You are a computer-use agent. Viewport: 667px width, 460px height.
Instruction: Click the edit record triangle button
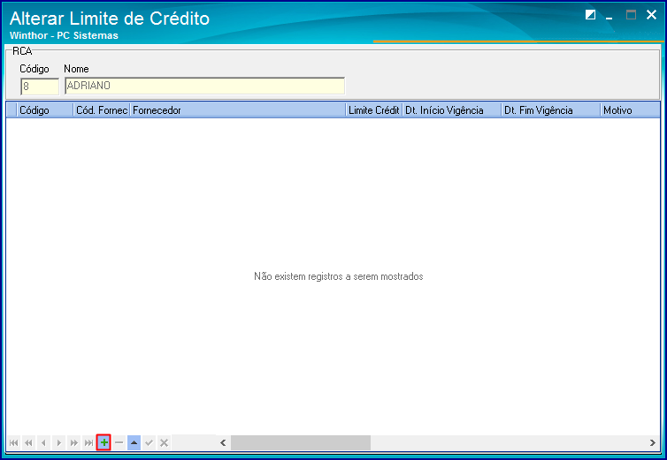134,442
